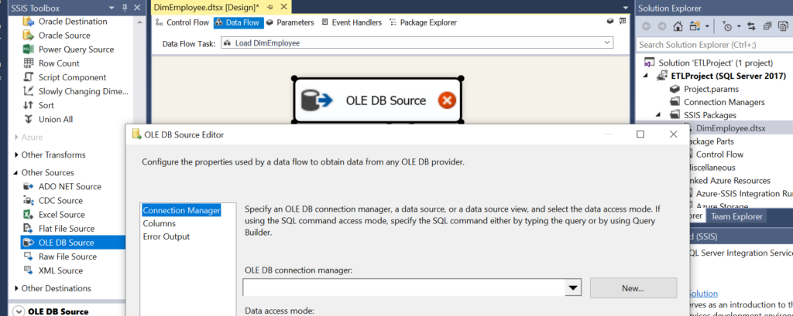Collapse the ETLProject node in Solution Explorer
Screen dimensions: 793x316
click(647, 76)
